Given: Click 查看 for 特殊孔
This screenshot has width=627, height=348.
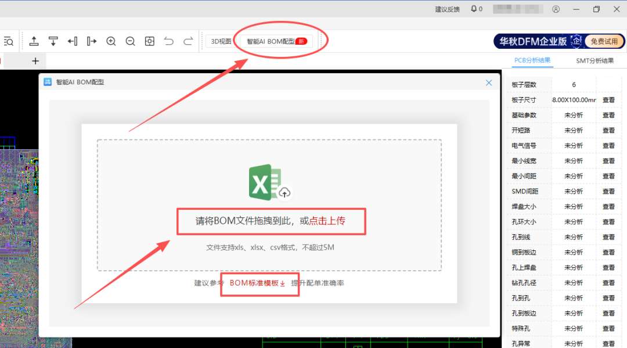Looking at the screenshot, I should [608, 328].
